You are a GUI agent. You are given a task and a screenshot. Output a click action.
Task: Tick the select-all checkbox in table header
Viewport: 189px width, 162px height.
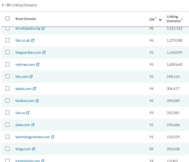(7, 18)
